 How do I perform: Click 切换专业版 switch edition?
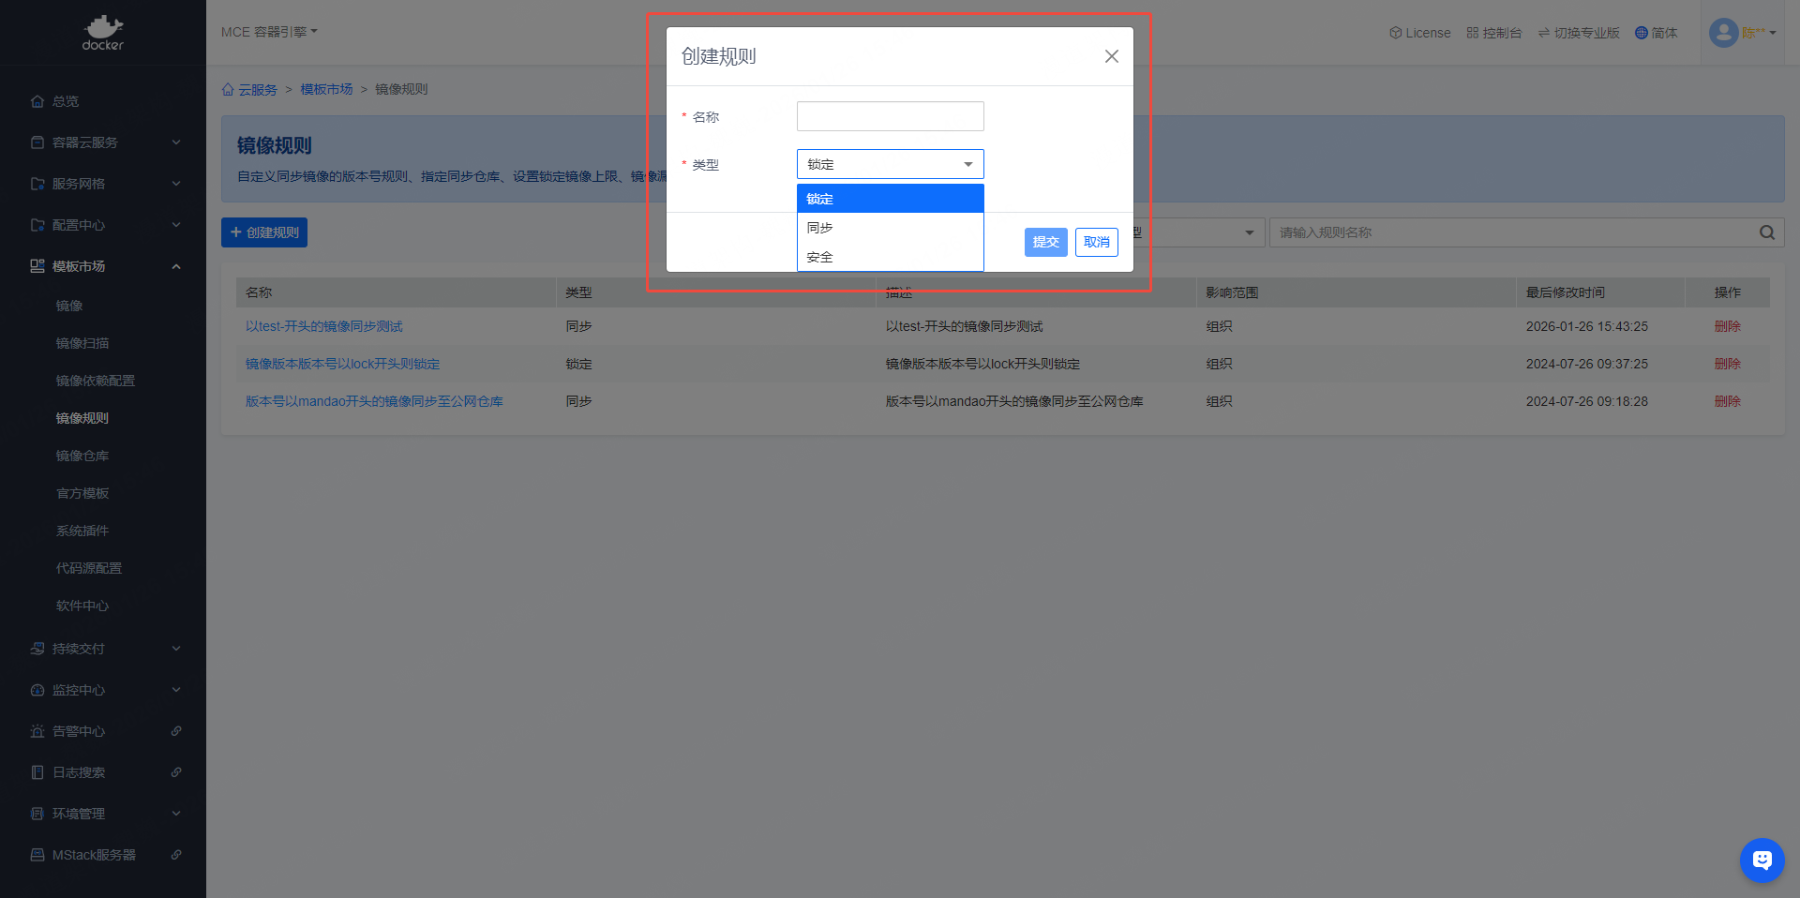click(x=1579, y=33)
